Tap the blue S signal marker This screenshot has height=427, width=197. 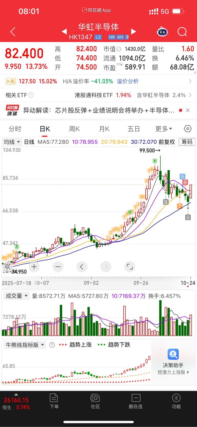(x=182, y=177)
